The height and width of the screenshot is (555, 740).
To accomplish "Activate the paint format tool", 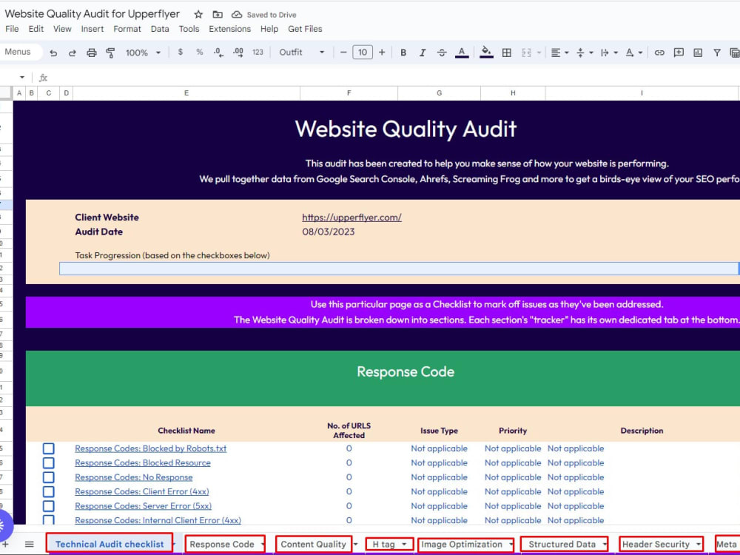I will [111, 53].
